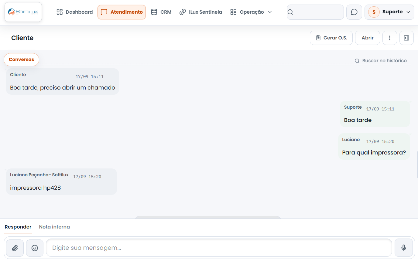Click the CRM database icon
The height and width of the screenshot is (261, 418).
point(154,12)
